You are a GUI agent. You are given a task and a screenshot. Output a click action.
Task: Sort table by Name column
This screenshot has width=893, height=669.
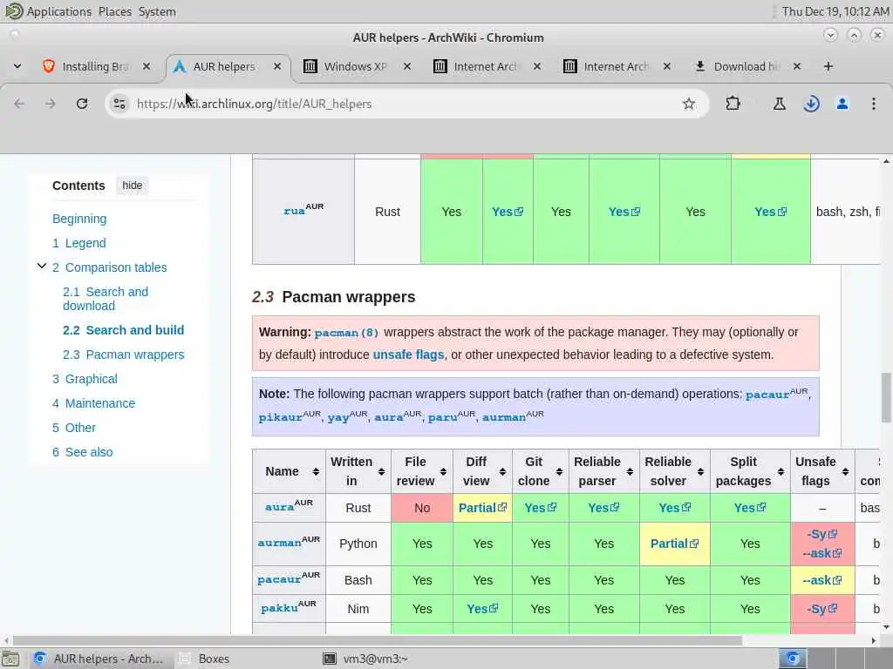tap(289, 471)
